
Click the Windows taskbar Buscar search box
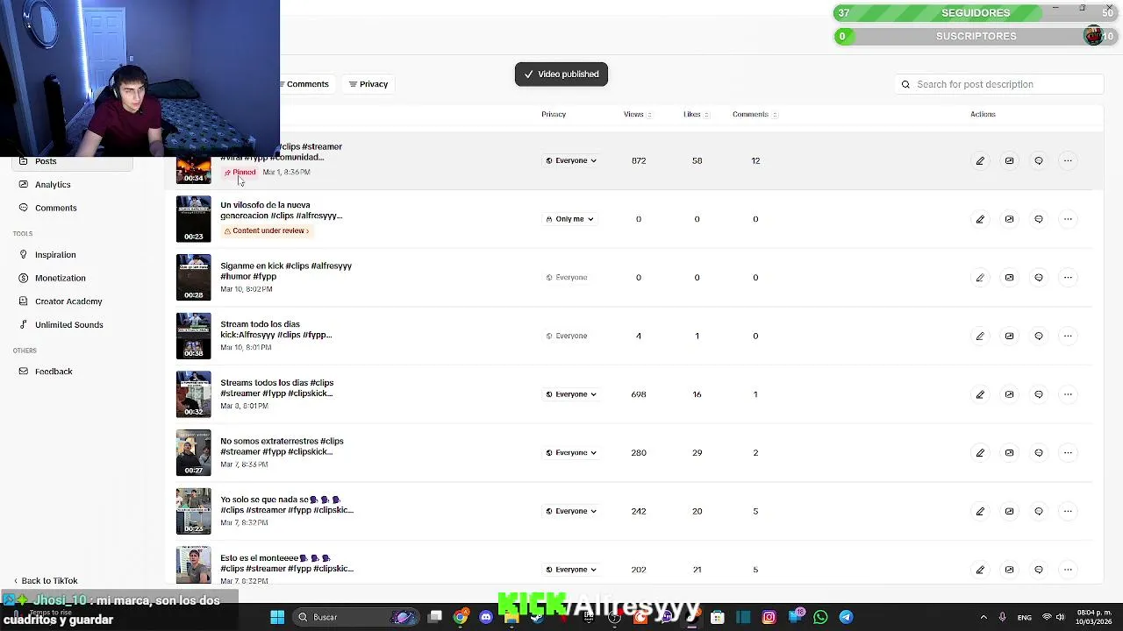[x=356, y=617]
